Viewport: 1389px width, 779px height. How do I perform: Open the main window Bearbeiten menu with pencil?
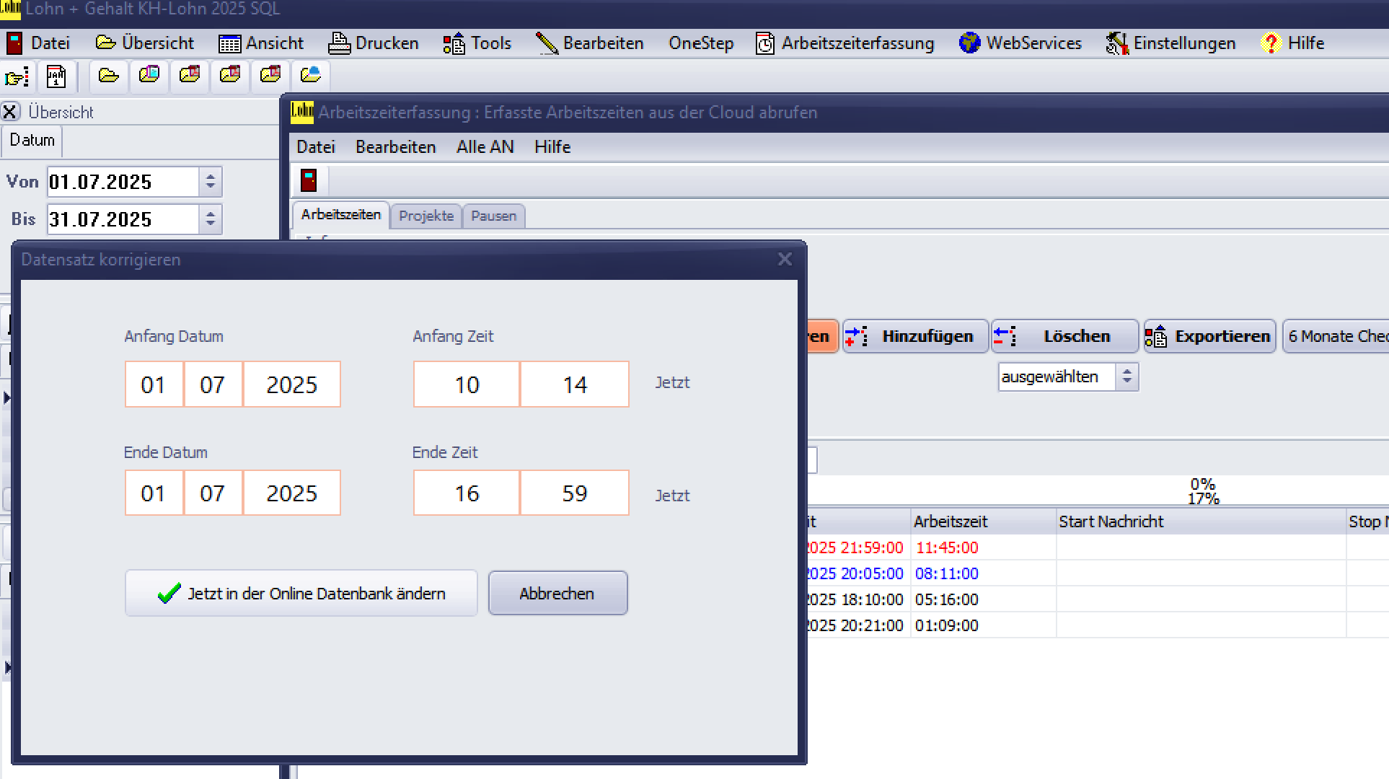590,43
